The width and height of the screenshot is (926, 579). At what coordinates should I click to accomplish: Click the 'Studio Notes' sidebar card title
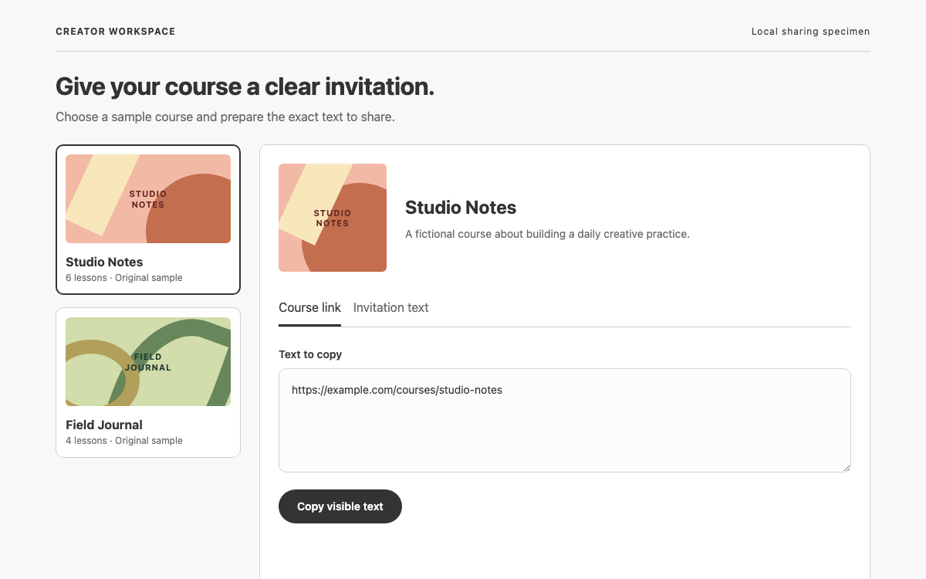pos(104,262)
